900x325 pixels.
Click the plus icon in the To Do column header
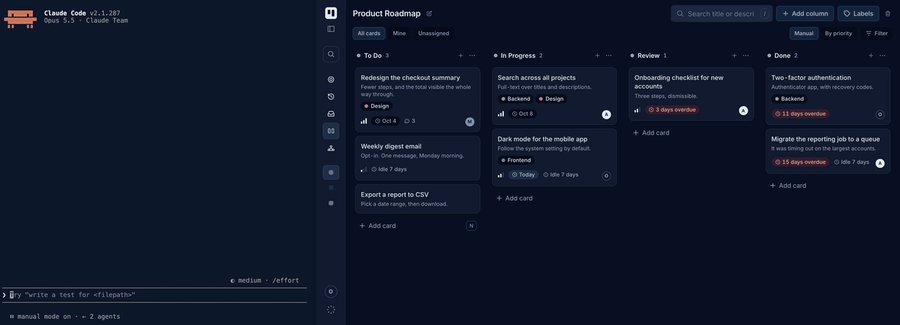pyautogui.click(x=460, y=55)
